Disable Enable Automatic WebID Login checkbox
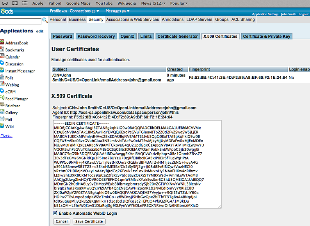This screenshot has height=226, width=310. (55, 214)
